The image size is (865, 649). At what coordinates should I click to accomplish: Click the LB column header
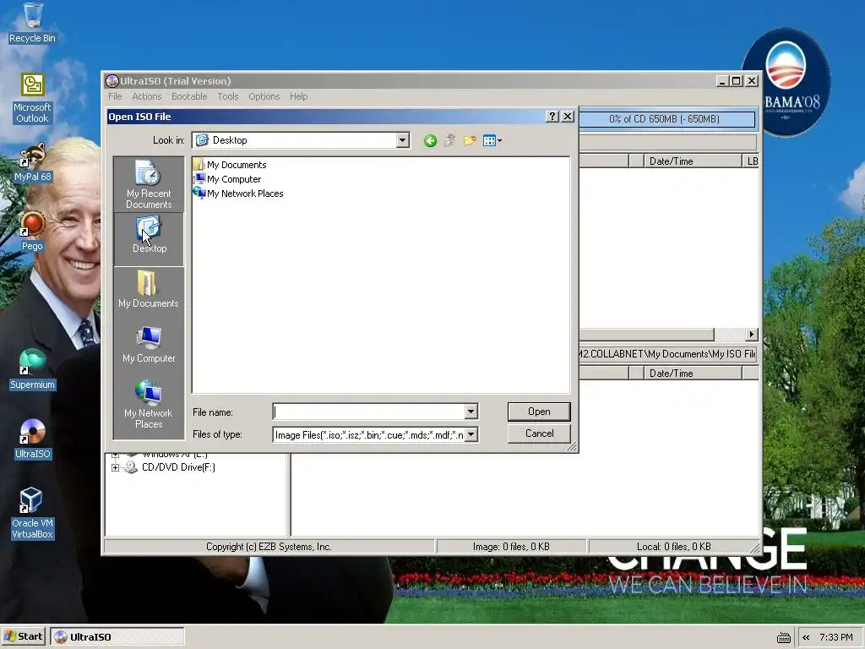pos(751,161)
